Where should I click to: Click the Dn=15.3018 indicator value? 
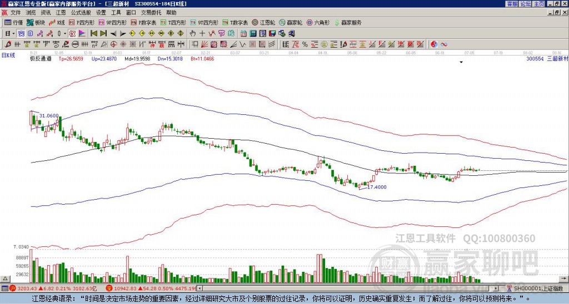click(x=170, y=59)
